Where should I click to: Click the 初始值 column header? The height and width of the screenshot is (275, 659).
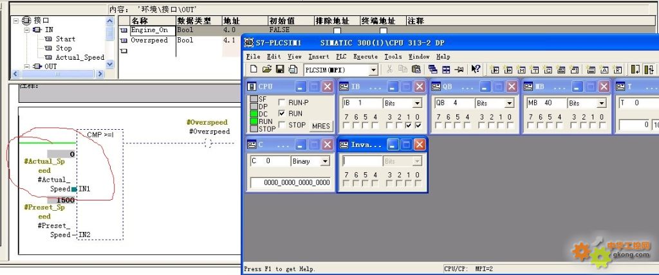(x=291, y=21)
